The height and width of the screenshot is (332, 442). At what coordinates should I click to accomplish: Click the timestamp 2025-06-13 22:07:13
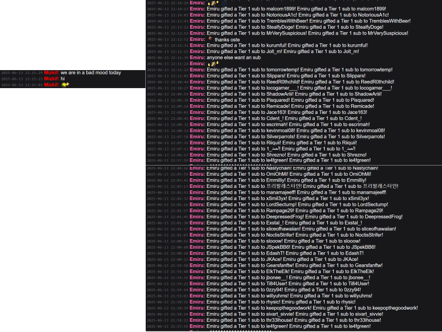pyautogui.click(x=168, y=149)
